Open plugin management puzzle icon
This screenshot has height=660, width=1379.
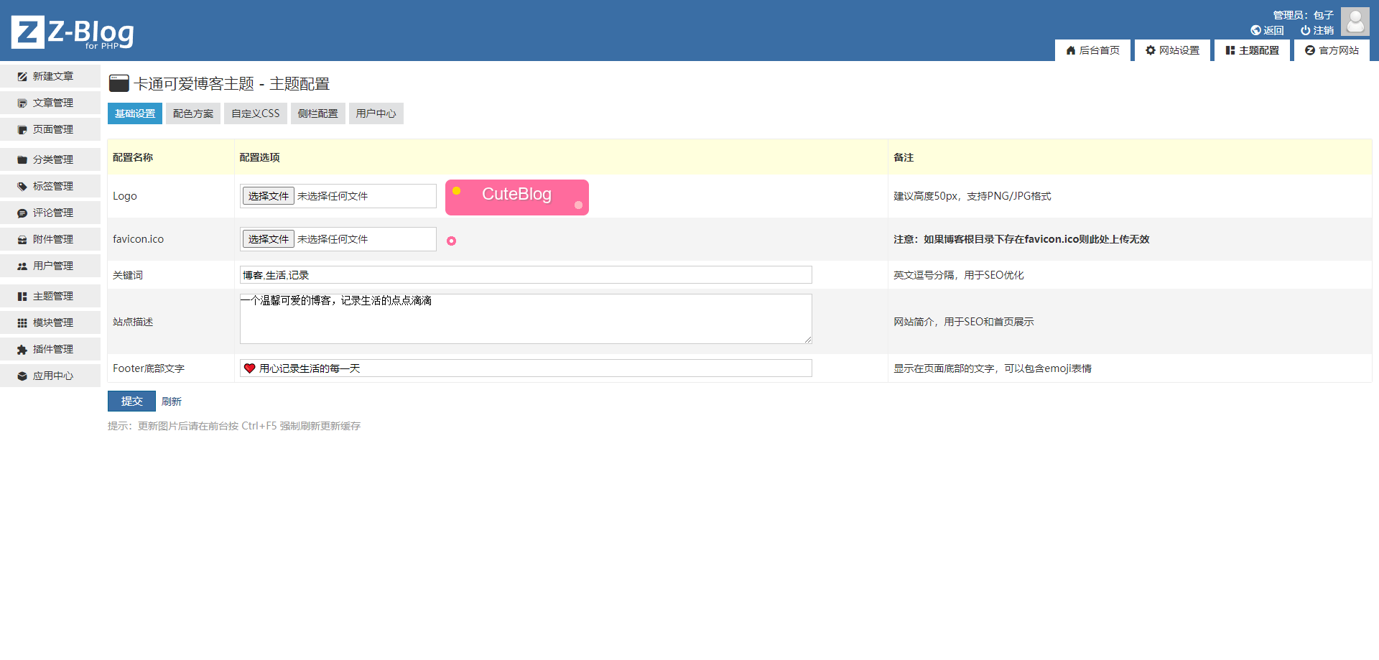(22, 350)
